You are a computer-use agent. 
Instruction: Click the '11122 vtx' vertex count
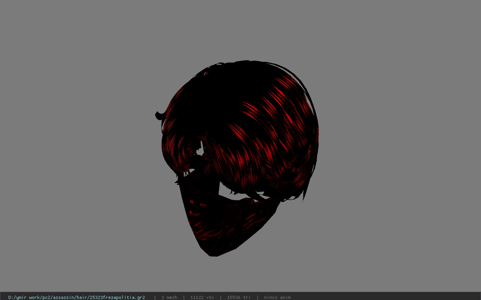[x=202, y=297]
